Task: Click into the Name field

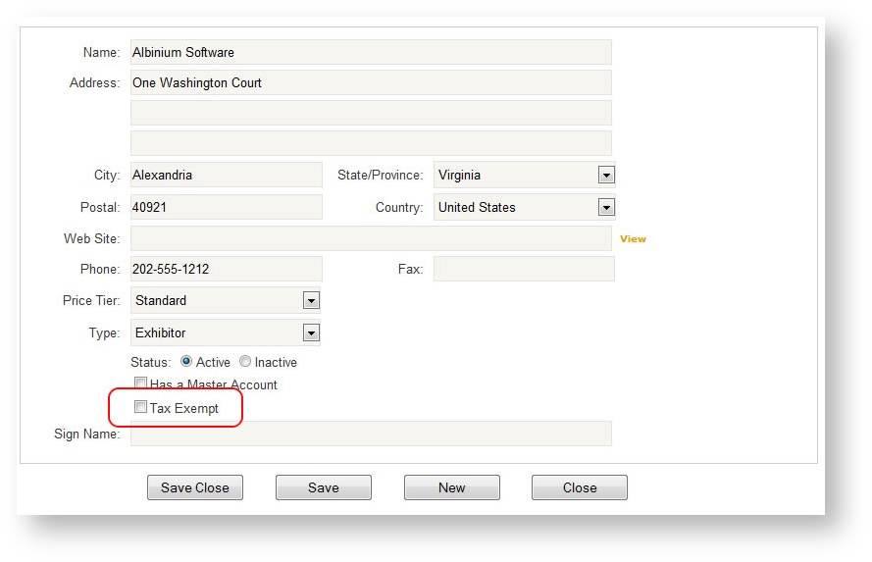Action: pyautogui.click(x=371, y=53)
